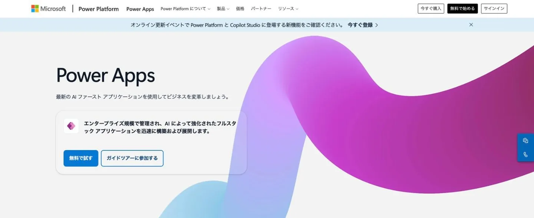Viewport: 534px width, 218px height.
Task: Open the パートナー menu item
Action: [x=261, y=9]
